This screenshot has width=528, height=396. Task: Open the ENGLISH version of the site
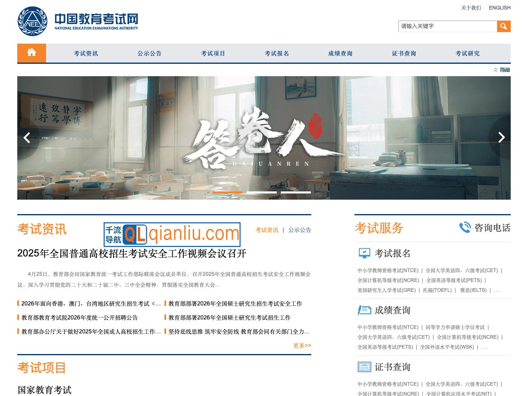(x=500, y=7)
